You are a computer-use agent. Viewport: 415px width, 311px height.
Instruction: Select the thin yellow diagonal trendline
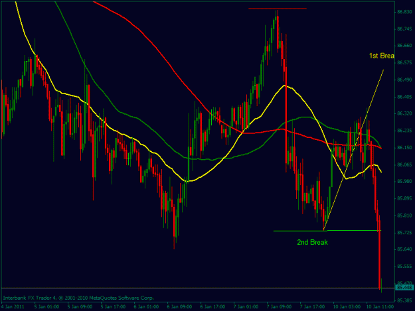pos(354,150)
